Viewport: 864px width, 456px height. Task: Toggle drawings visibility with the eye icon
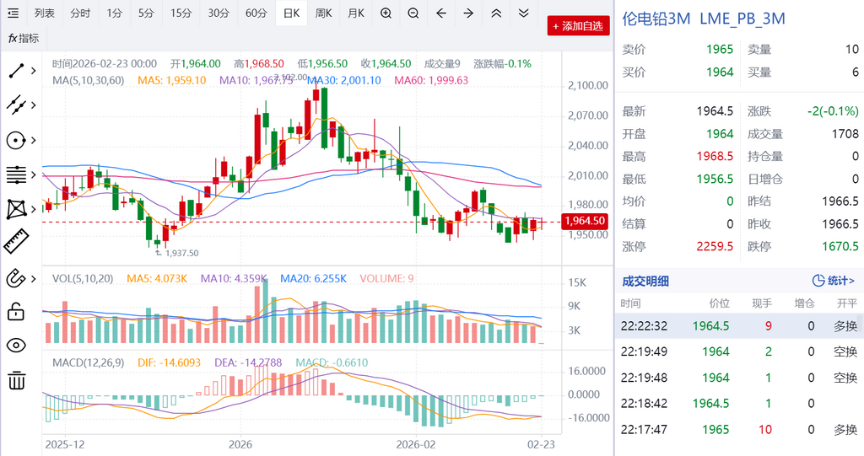click(16, 346)
